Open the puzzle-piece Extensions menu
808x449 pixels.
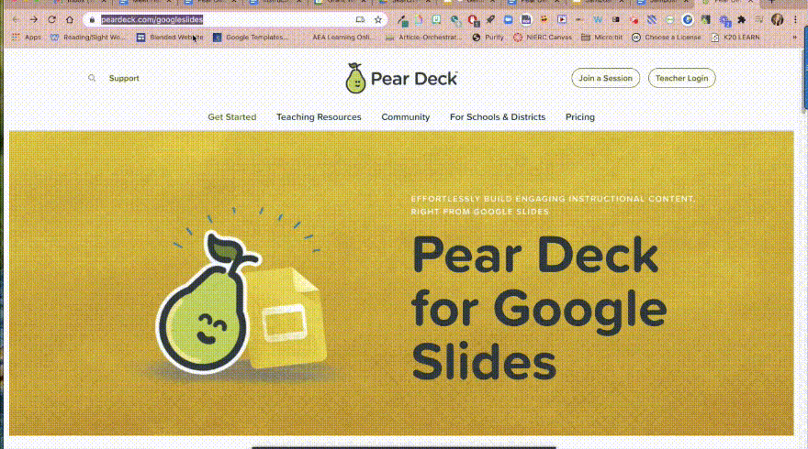[x=742, y=19]
